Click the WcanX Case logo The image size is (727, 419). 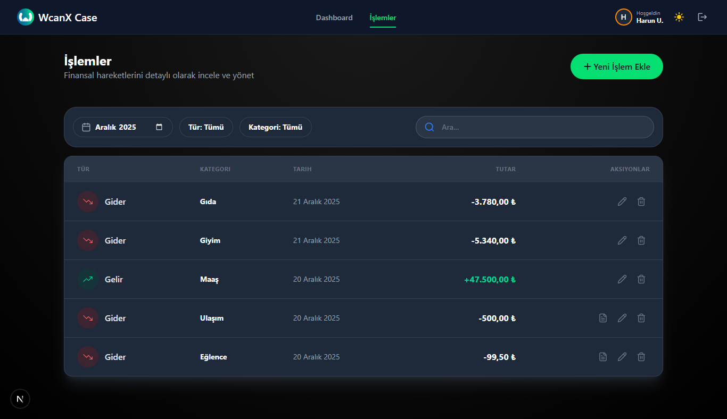pos(26,17)
